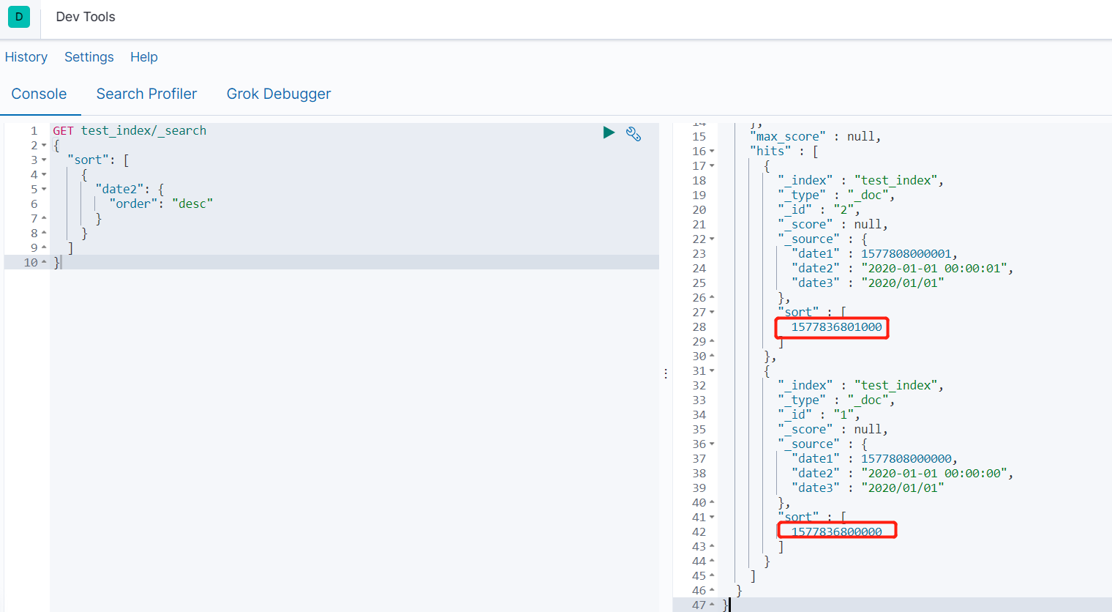Click the sort value 1577836801000
1112x612 pixels.
pos(836,326)
